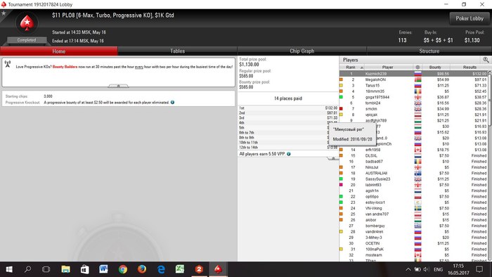Click yellow color label beside Tarus15

341,85
